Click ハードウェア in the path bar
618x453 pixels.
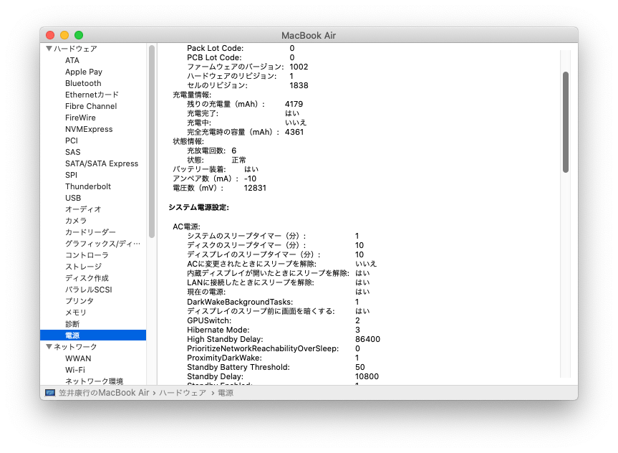pos(183,393)
